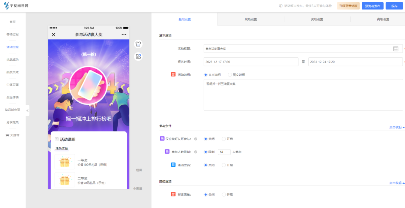Click 摇一摇冲上排行榜吧 text in preview
This screenshot has height=208, width=405.
(x=88, y=119)
